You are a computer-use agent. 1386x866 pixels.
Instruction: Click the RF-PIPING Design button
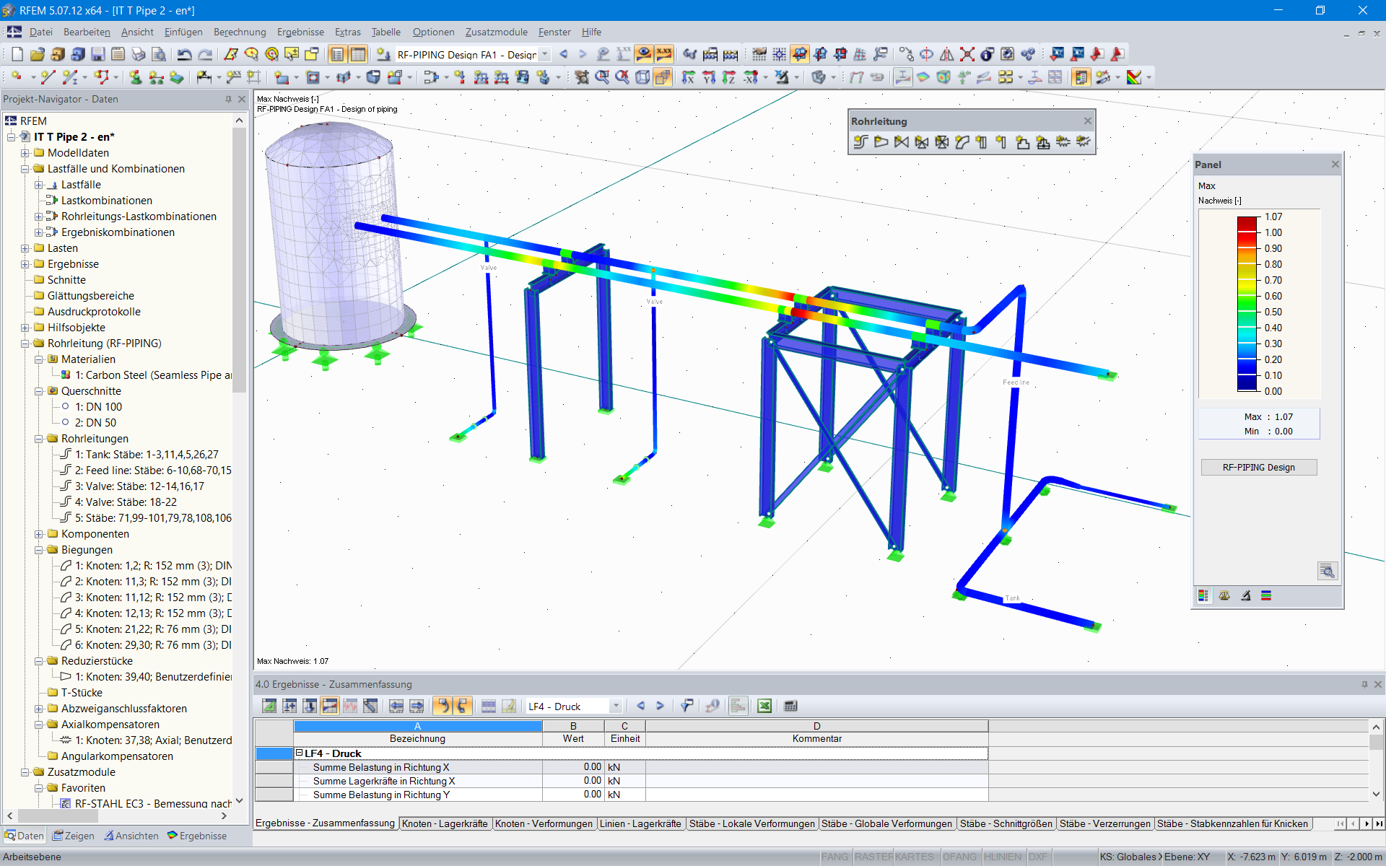[x=1258, y=468]
